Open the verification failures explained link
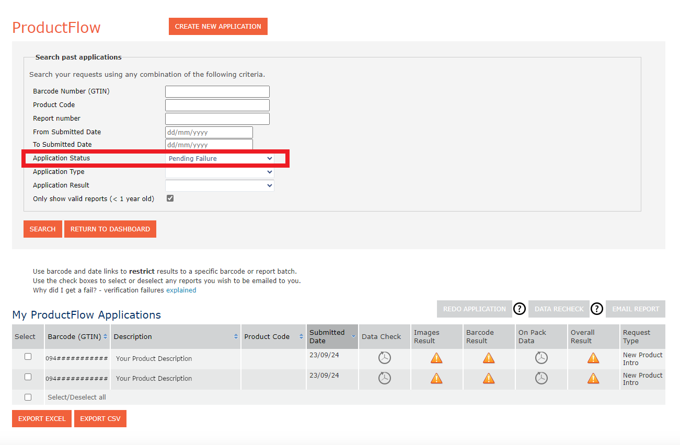680x445 pixels. [x=181, y=290]
